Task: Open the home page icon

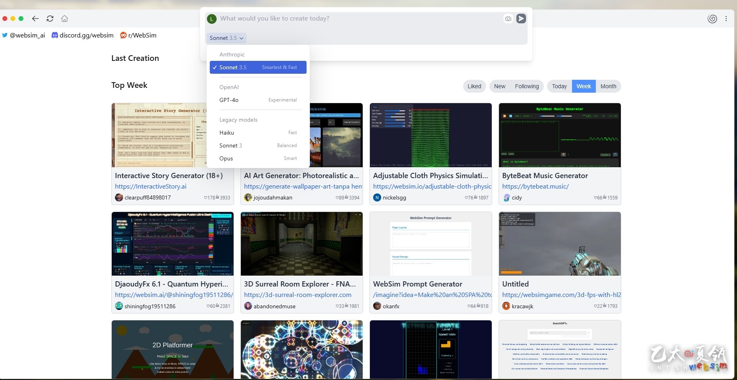Action: click(65, 19)
